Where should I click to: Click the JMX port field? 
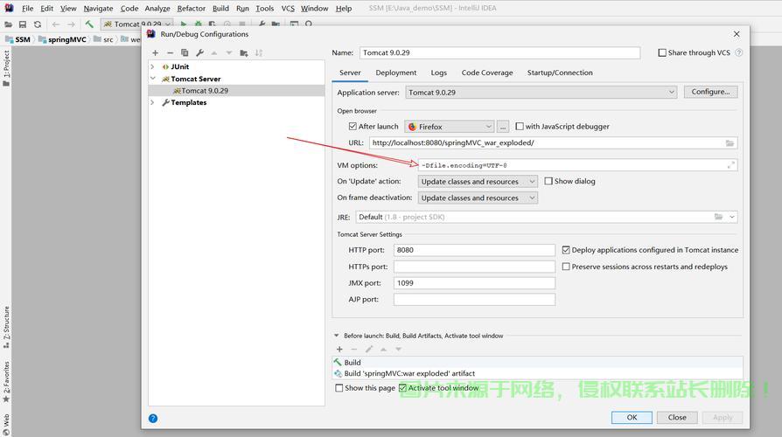(x=474, y=283)
